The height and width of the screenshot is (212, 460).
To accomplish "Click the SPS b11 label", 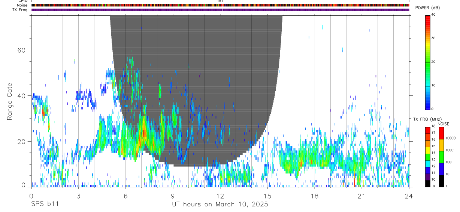I will pyautogui.click(x=44, y=205).
